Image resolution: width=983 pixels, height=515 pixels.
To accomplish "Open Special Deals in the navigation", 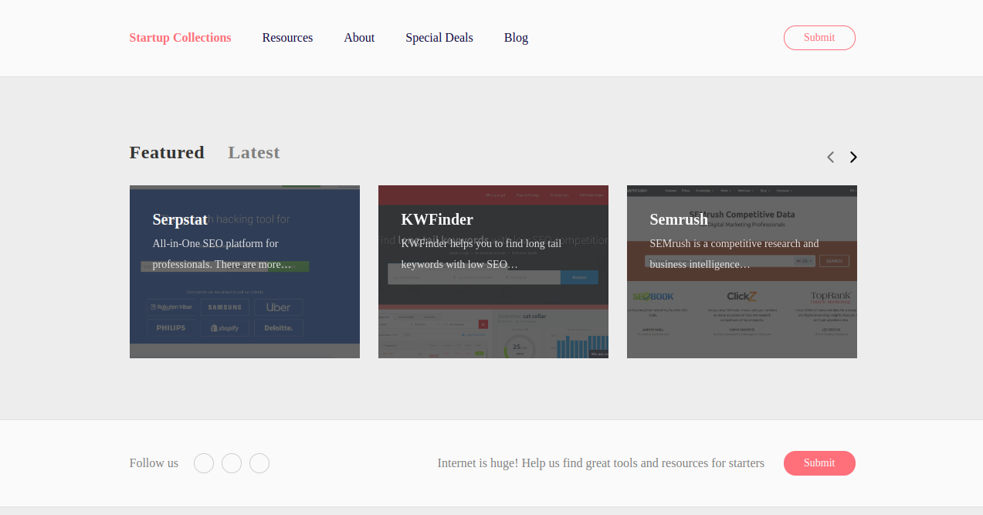I will point(439,38).
